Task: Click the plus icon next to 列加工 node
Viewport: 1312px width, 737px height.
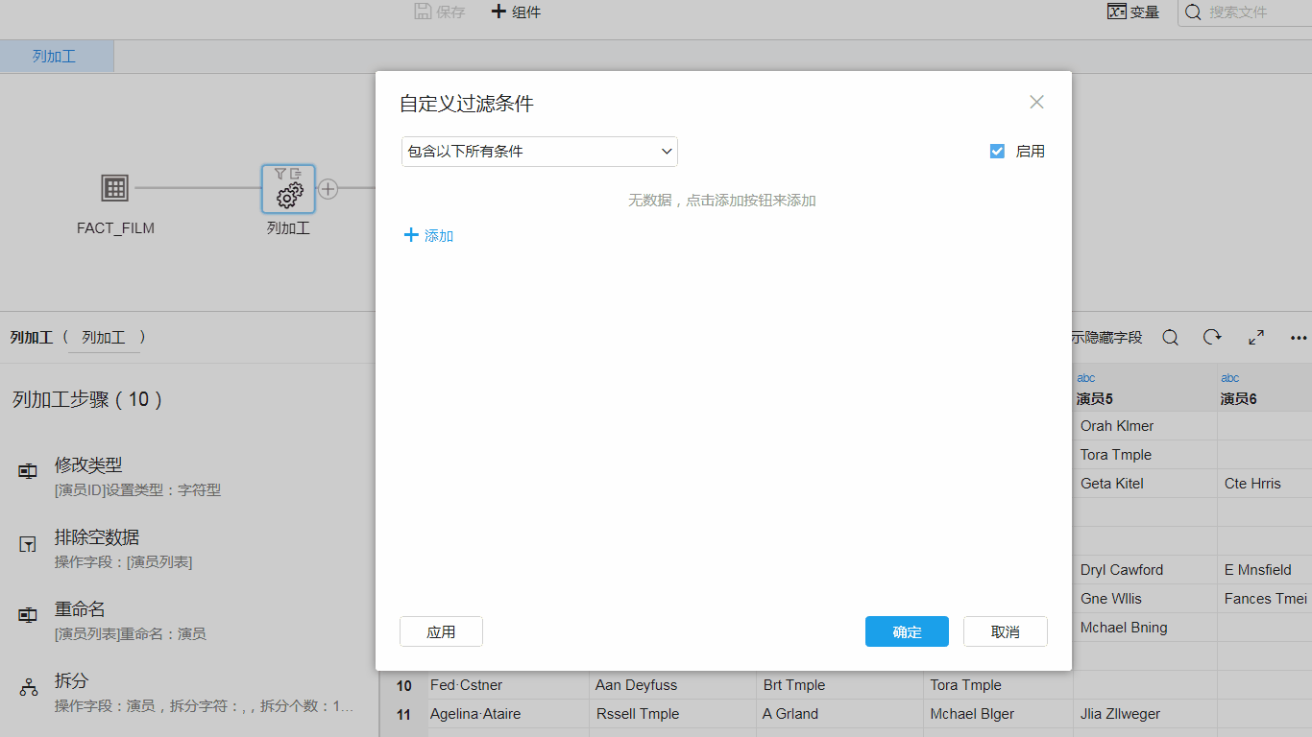Action: [x=328, y=190]
